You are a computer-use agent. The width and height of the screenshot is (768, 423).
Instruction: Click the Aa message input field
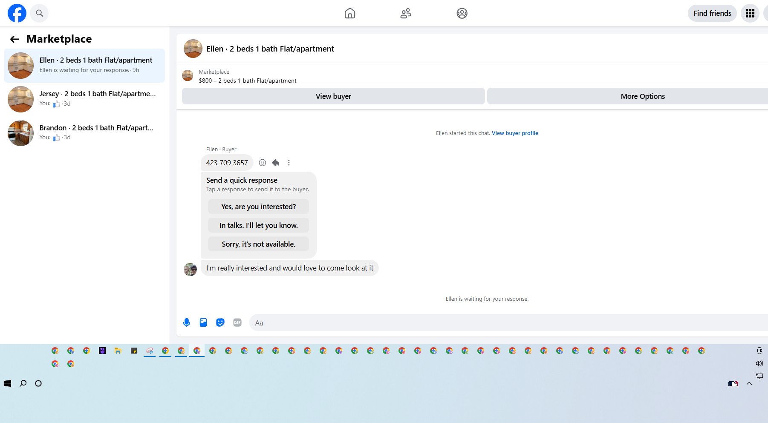point(509,322)
